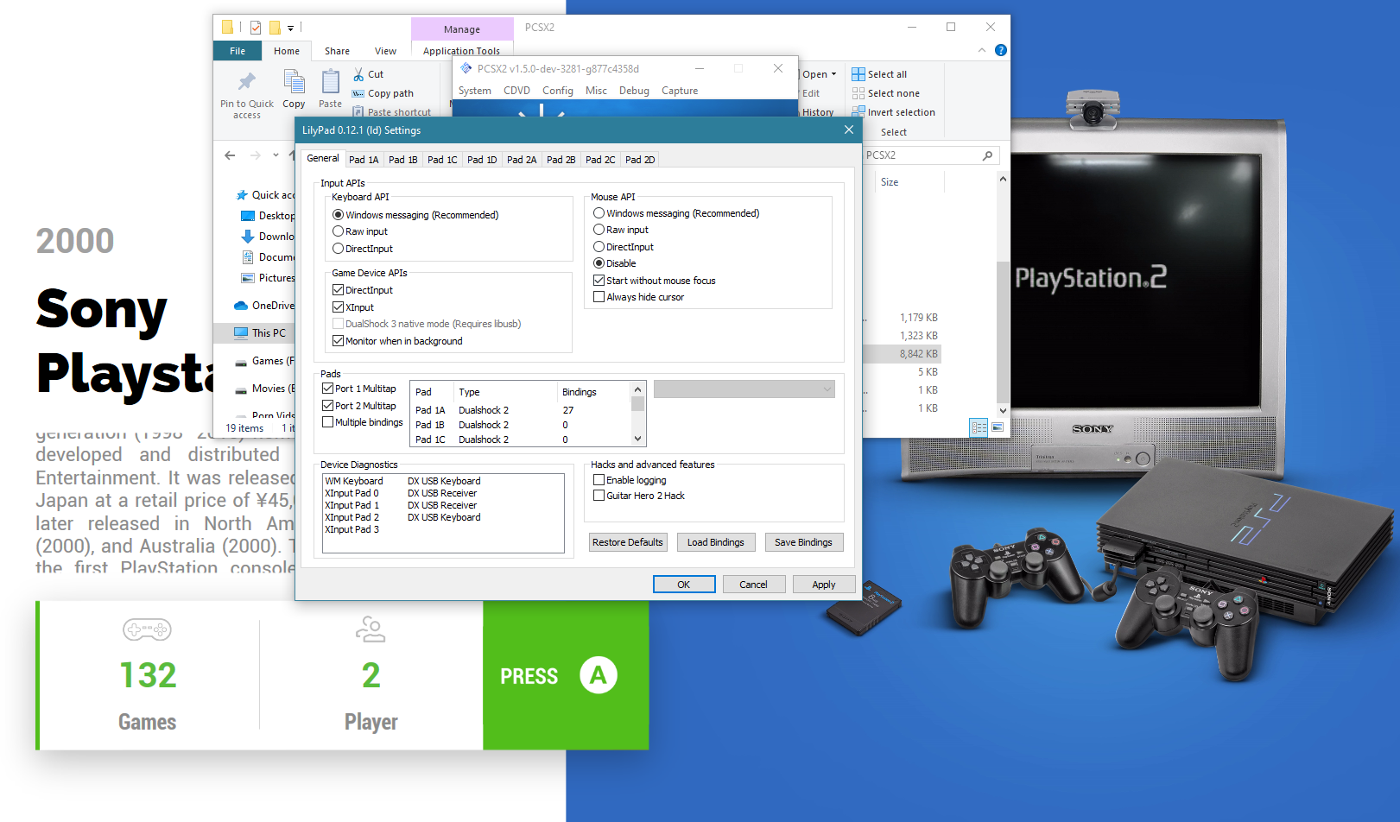The height and width of the screenshot is (822, 1400).
Task: Open the OneDrive item in navigation pane
Action: tap(265, 306)
